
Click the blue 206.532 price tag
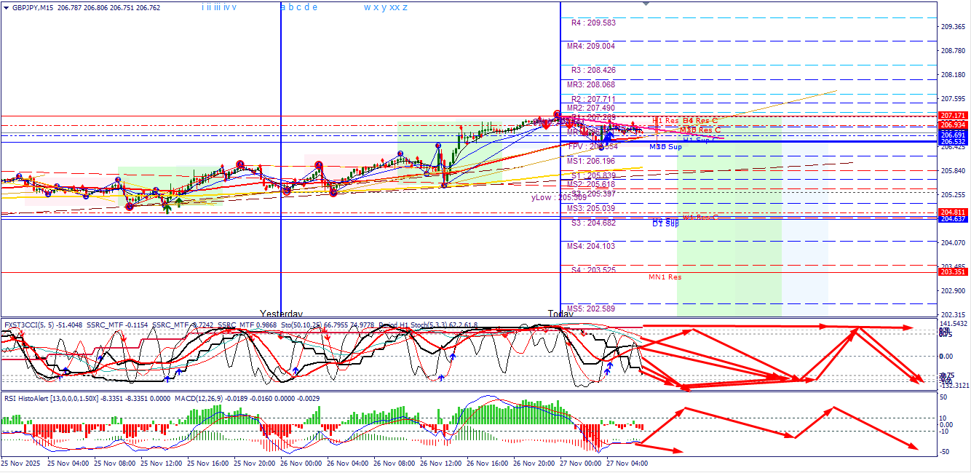(x=953, y=142)
